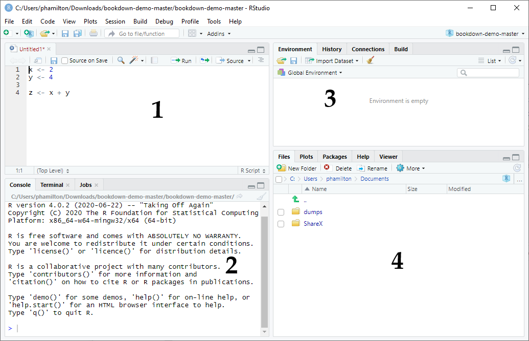Click the broom icon to clear Environment
Screen dimensions: 529x341
(371, 60)
